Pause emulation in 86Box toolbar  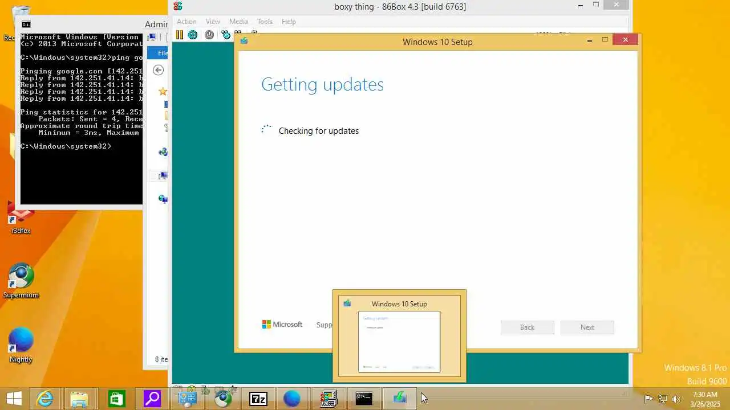179,35
